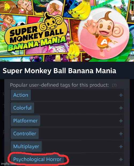
Task: Click the Popular user-defined tags heading
Action: 59,85
